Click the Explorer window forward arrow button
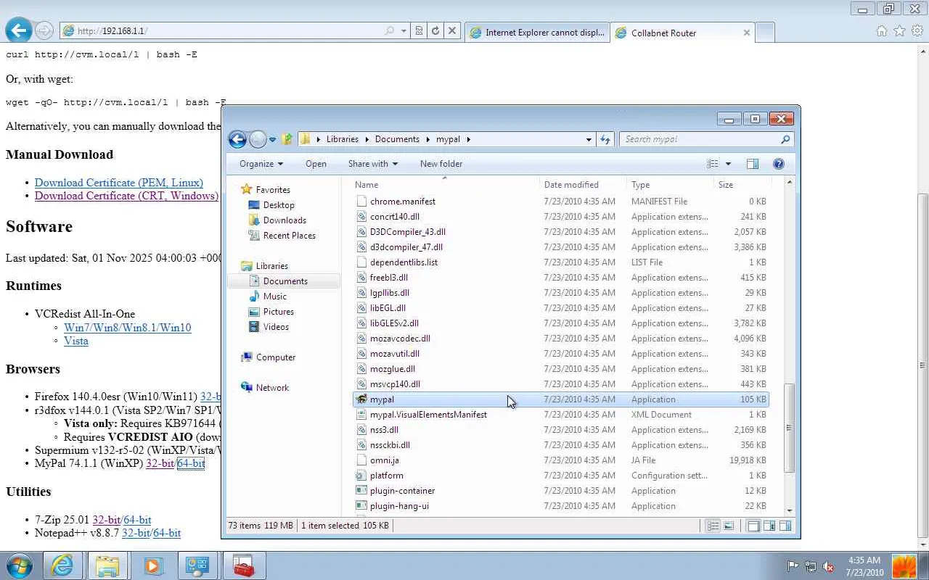 pyautogui.click(x=258, y=139)
